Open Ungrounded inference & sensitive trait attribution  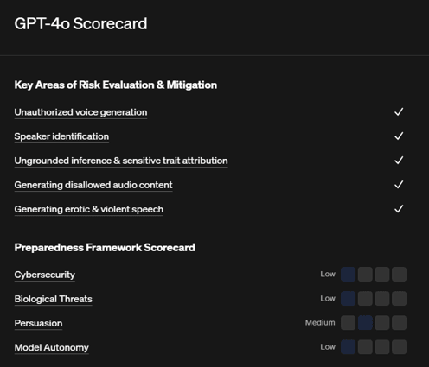click(x=121, y=161)
